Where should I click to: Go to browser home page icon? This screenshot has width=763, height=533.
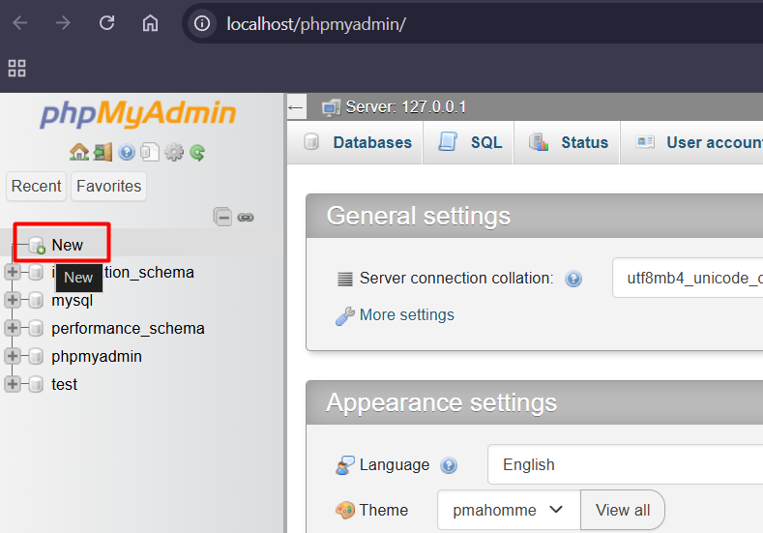coord(150,23)
